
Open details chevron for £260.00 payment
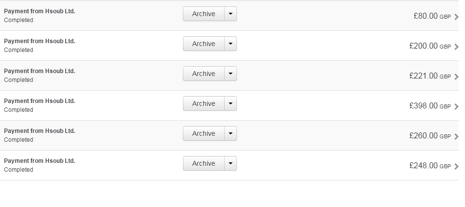457,136
